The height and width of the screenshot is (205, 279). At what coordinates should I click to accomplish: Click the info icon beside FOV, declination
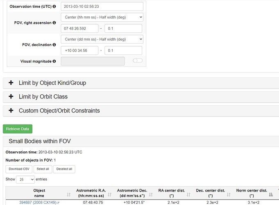tap(54, 45)
